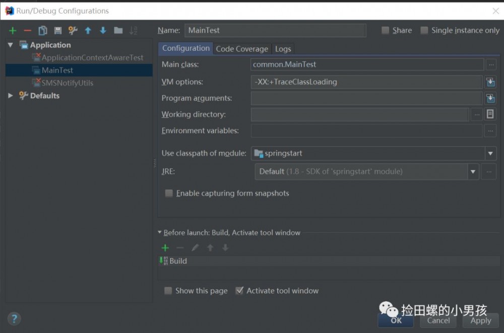The height and width of the screenshot is (333, 504).
Task: Move before-launch task up
Action: (x=210, y=248)
